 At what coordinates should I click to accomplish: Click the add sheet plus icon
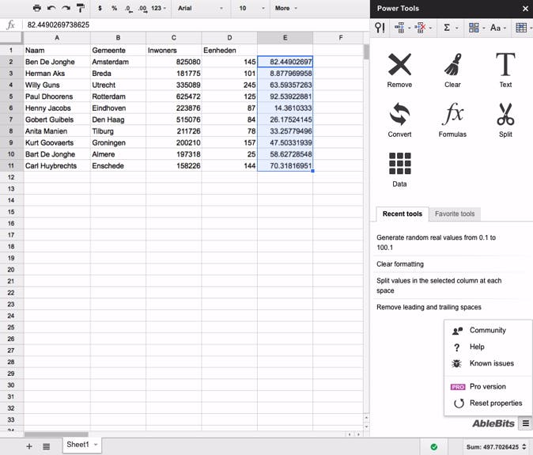29,446
